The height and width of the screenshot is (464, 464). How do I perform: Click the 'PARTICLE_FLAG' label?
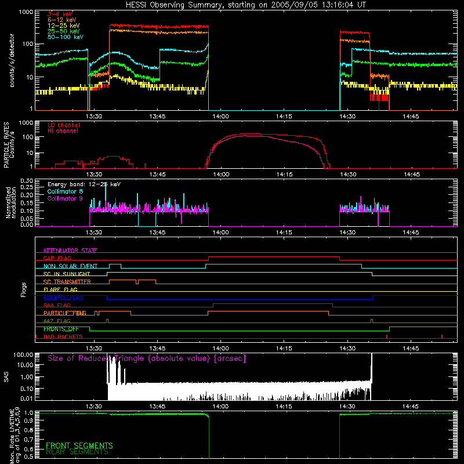(65, 313)
